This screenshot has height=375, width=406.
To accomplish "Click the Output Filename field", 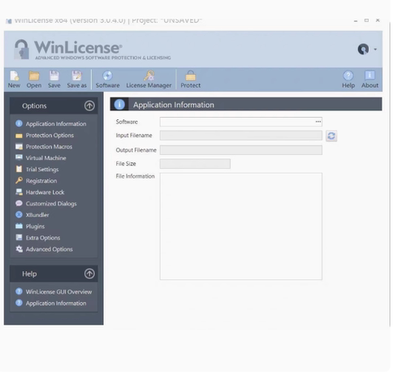I will pos(241,150).
